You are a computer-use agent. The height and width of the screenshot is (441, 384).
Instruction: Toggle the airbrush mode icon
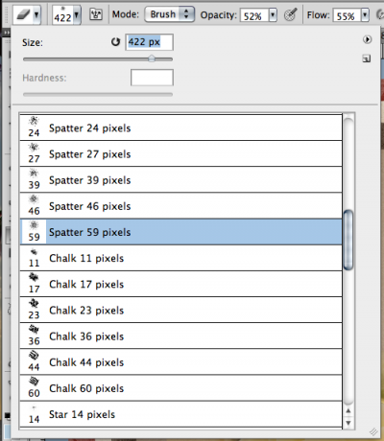(x=290, y=14)
